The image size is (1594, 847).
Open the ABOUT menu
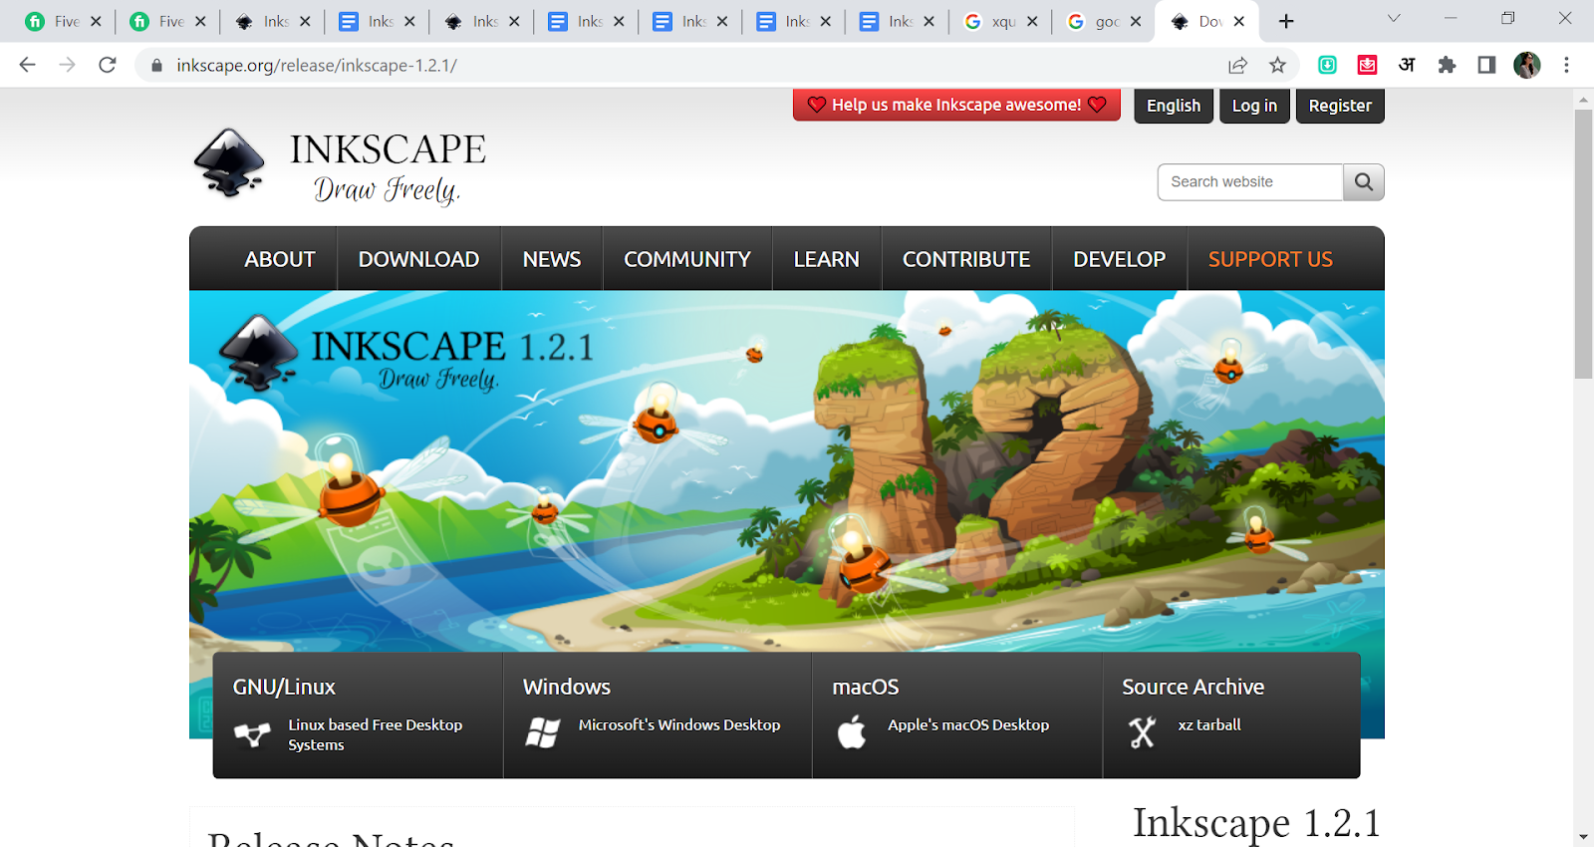280,259
